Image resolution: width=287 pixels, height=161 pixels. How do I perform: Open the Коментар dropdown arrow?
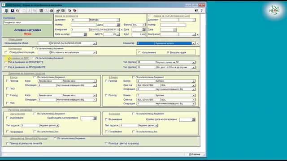[193, 43]
